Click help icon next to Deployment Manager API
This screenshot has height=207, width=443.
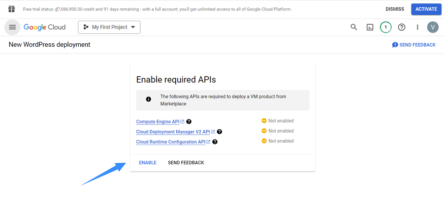[220, 132]
